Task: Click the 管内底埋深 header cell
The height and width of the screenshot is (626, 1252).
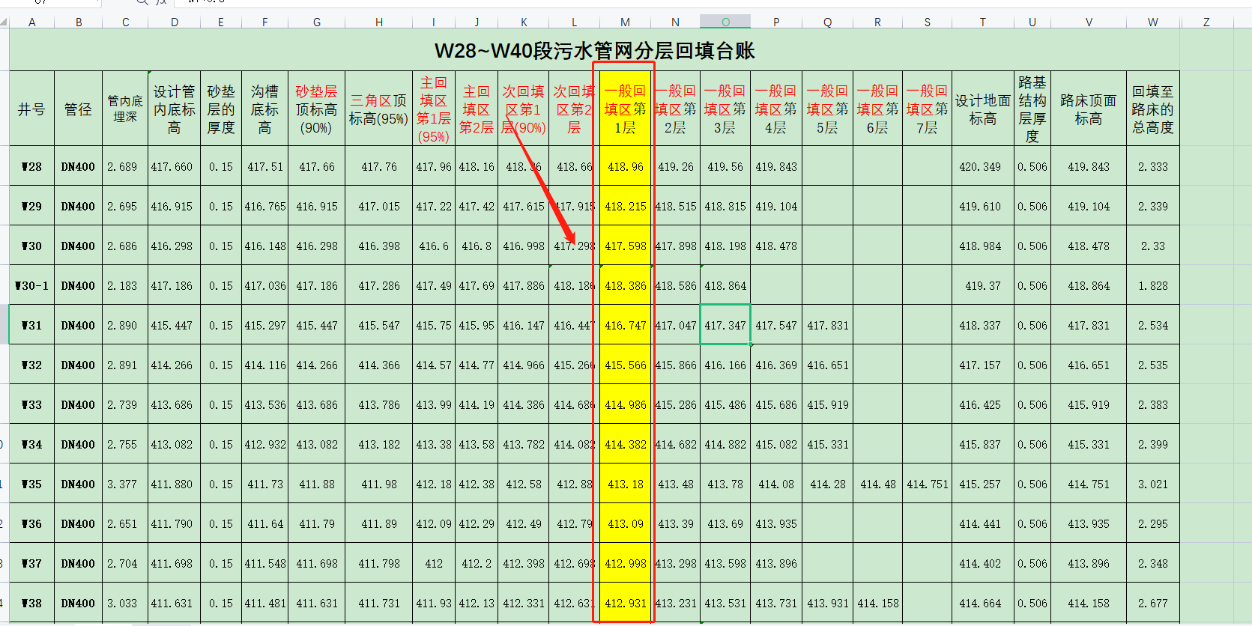Action: pyautogui.click(x=125, y=109)
